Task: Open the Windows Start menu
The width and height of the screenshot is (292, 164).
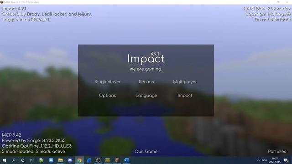Action: point(5,160)
